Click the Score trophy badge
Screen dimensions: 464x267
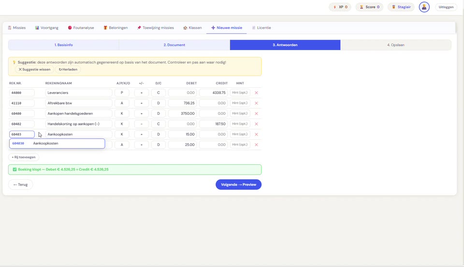[x=369, y=7]
